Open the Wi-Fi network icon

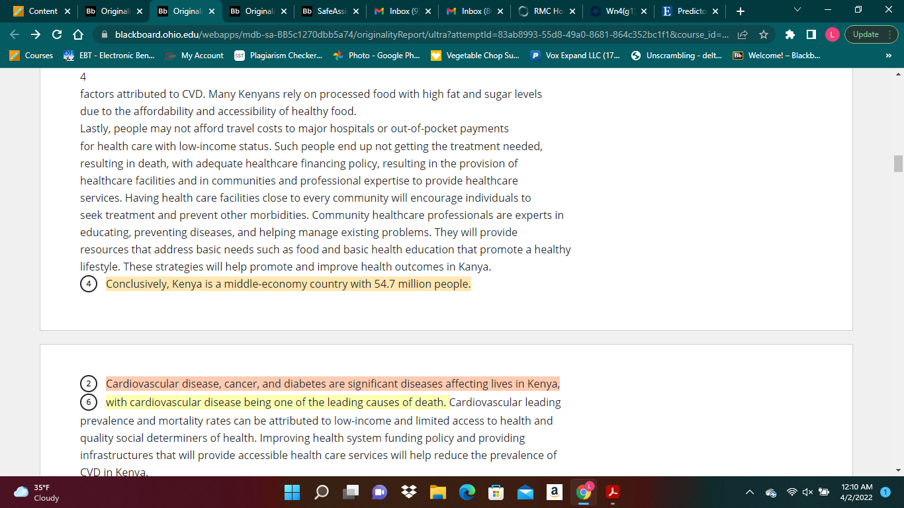click(x=791, y=492)
